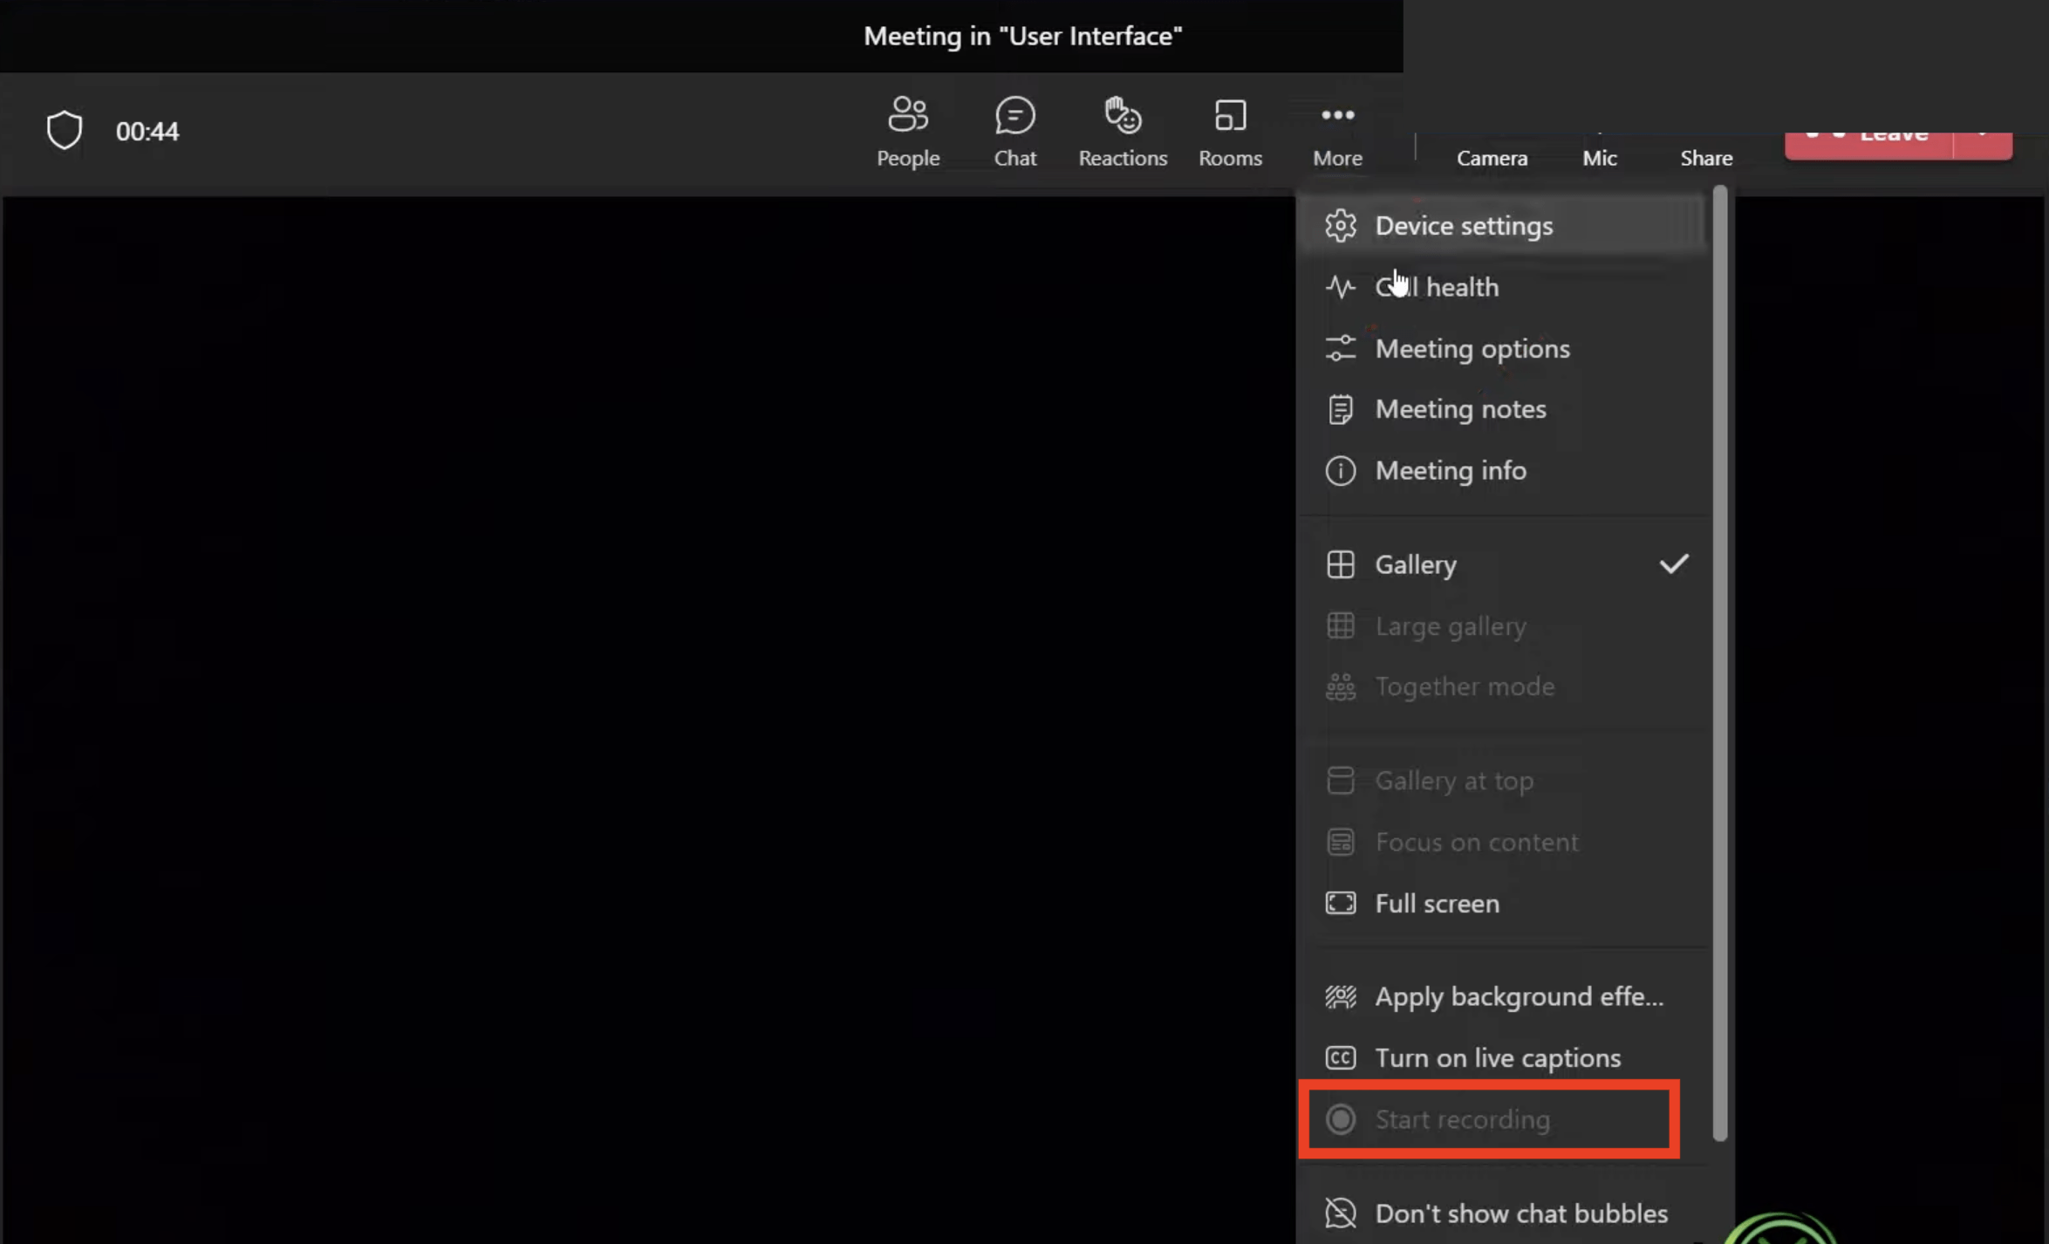Click the Gallery checkmark

[1673, 564]
